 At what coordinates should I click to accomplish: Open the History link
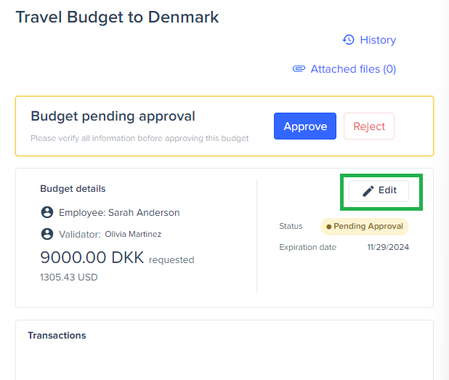pos(377,40)
